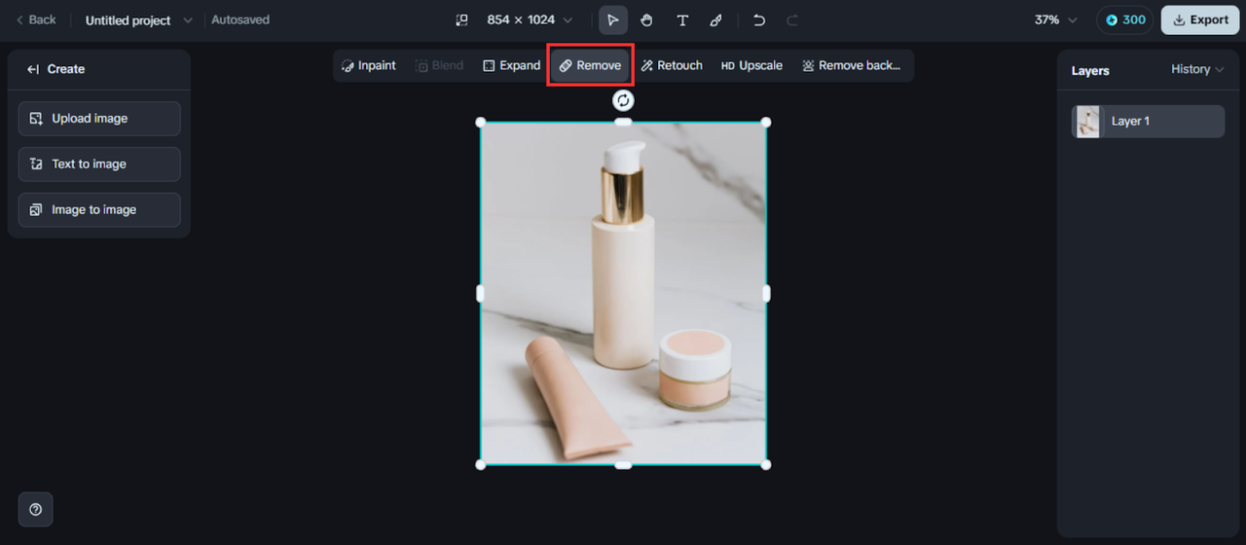Select the hand pan tool
The image size is (1246, 545).
(x=646, y=19)
